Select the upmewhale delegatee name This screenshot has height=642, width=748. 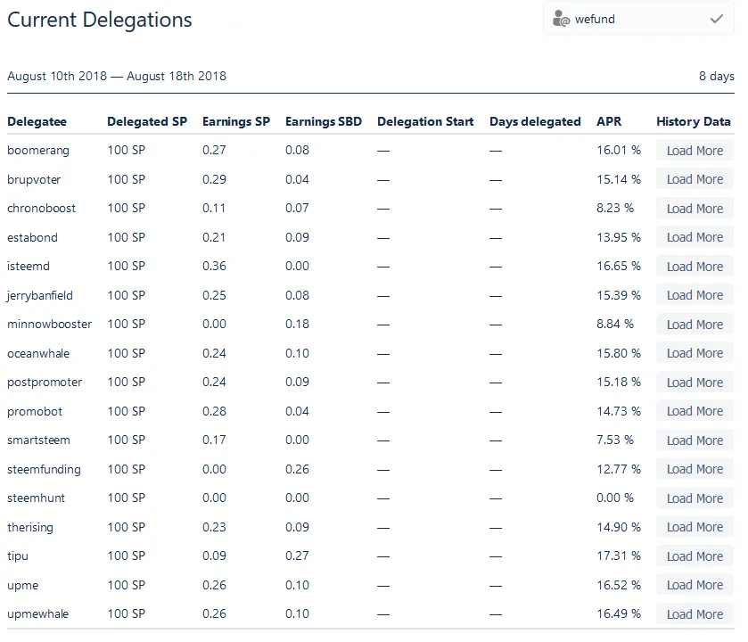pos(37,614)
